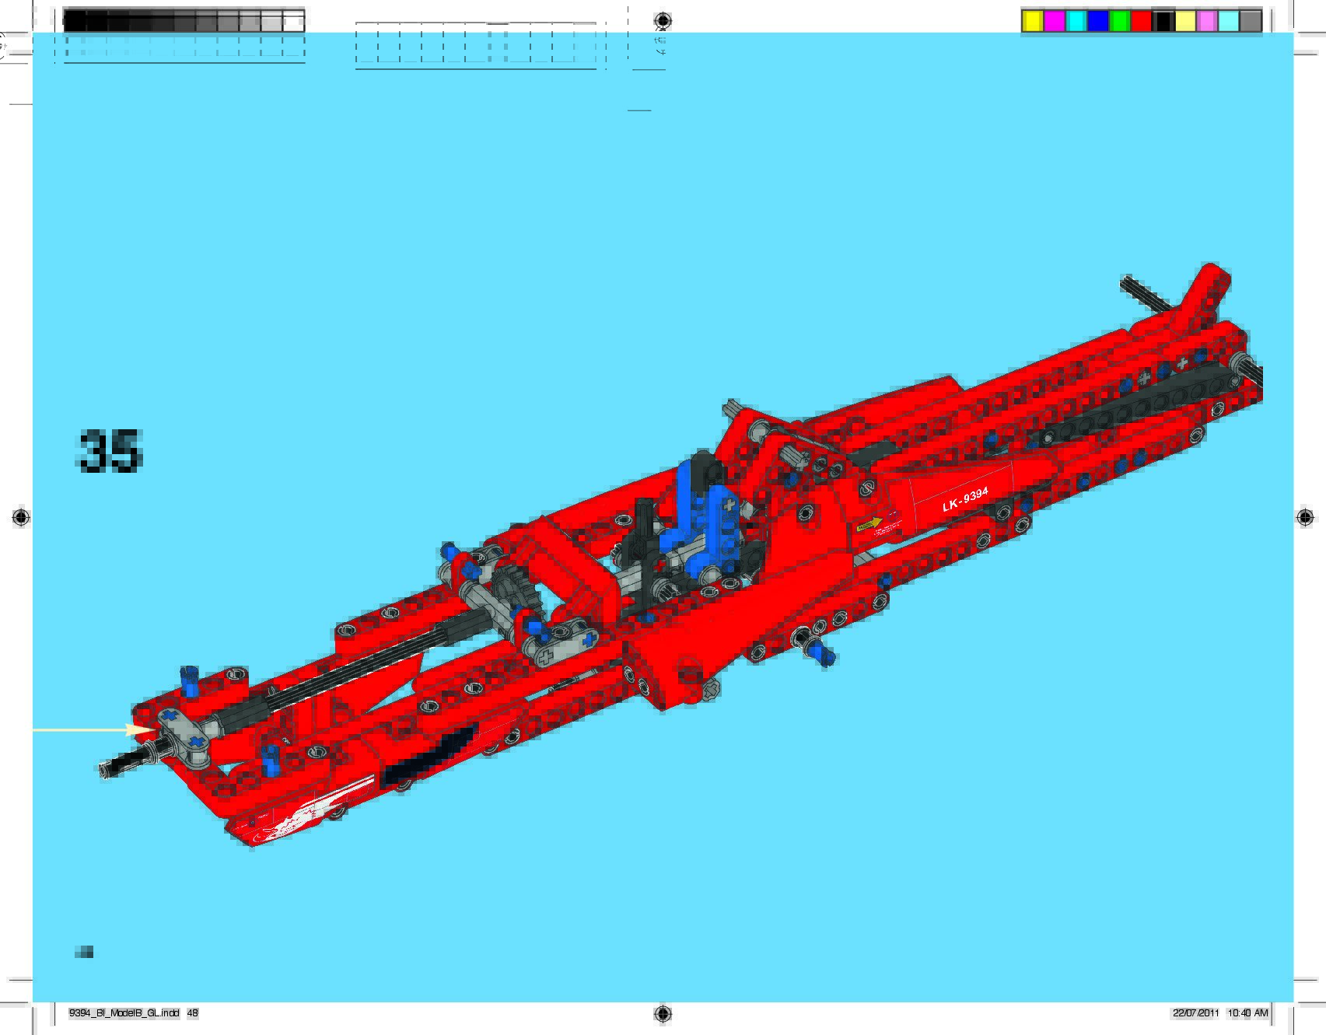The height and width of the screenshot is (1035, 1326).
Task: Pick the green swatch in color bar
Action: click(1119, 22)
